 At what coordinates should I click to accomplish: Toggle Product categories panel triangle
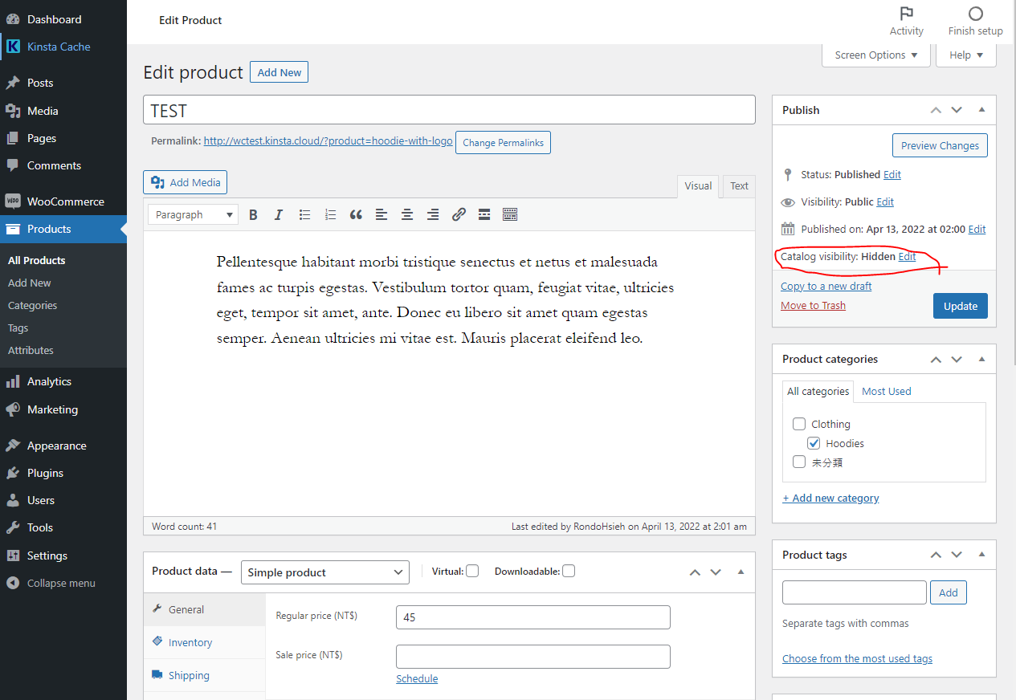click(981, 359)
